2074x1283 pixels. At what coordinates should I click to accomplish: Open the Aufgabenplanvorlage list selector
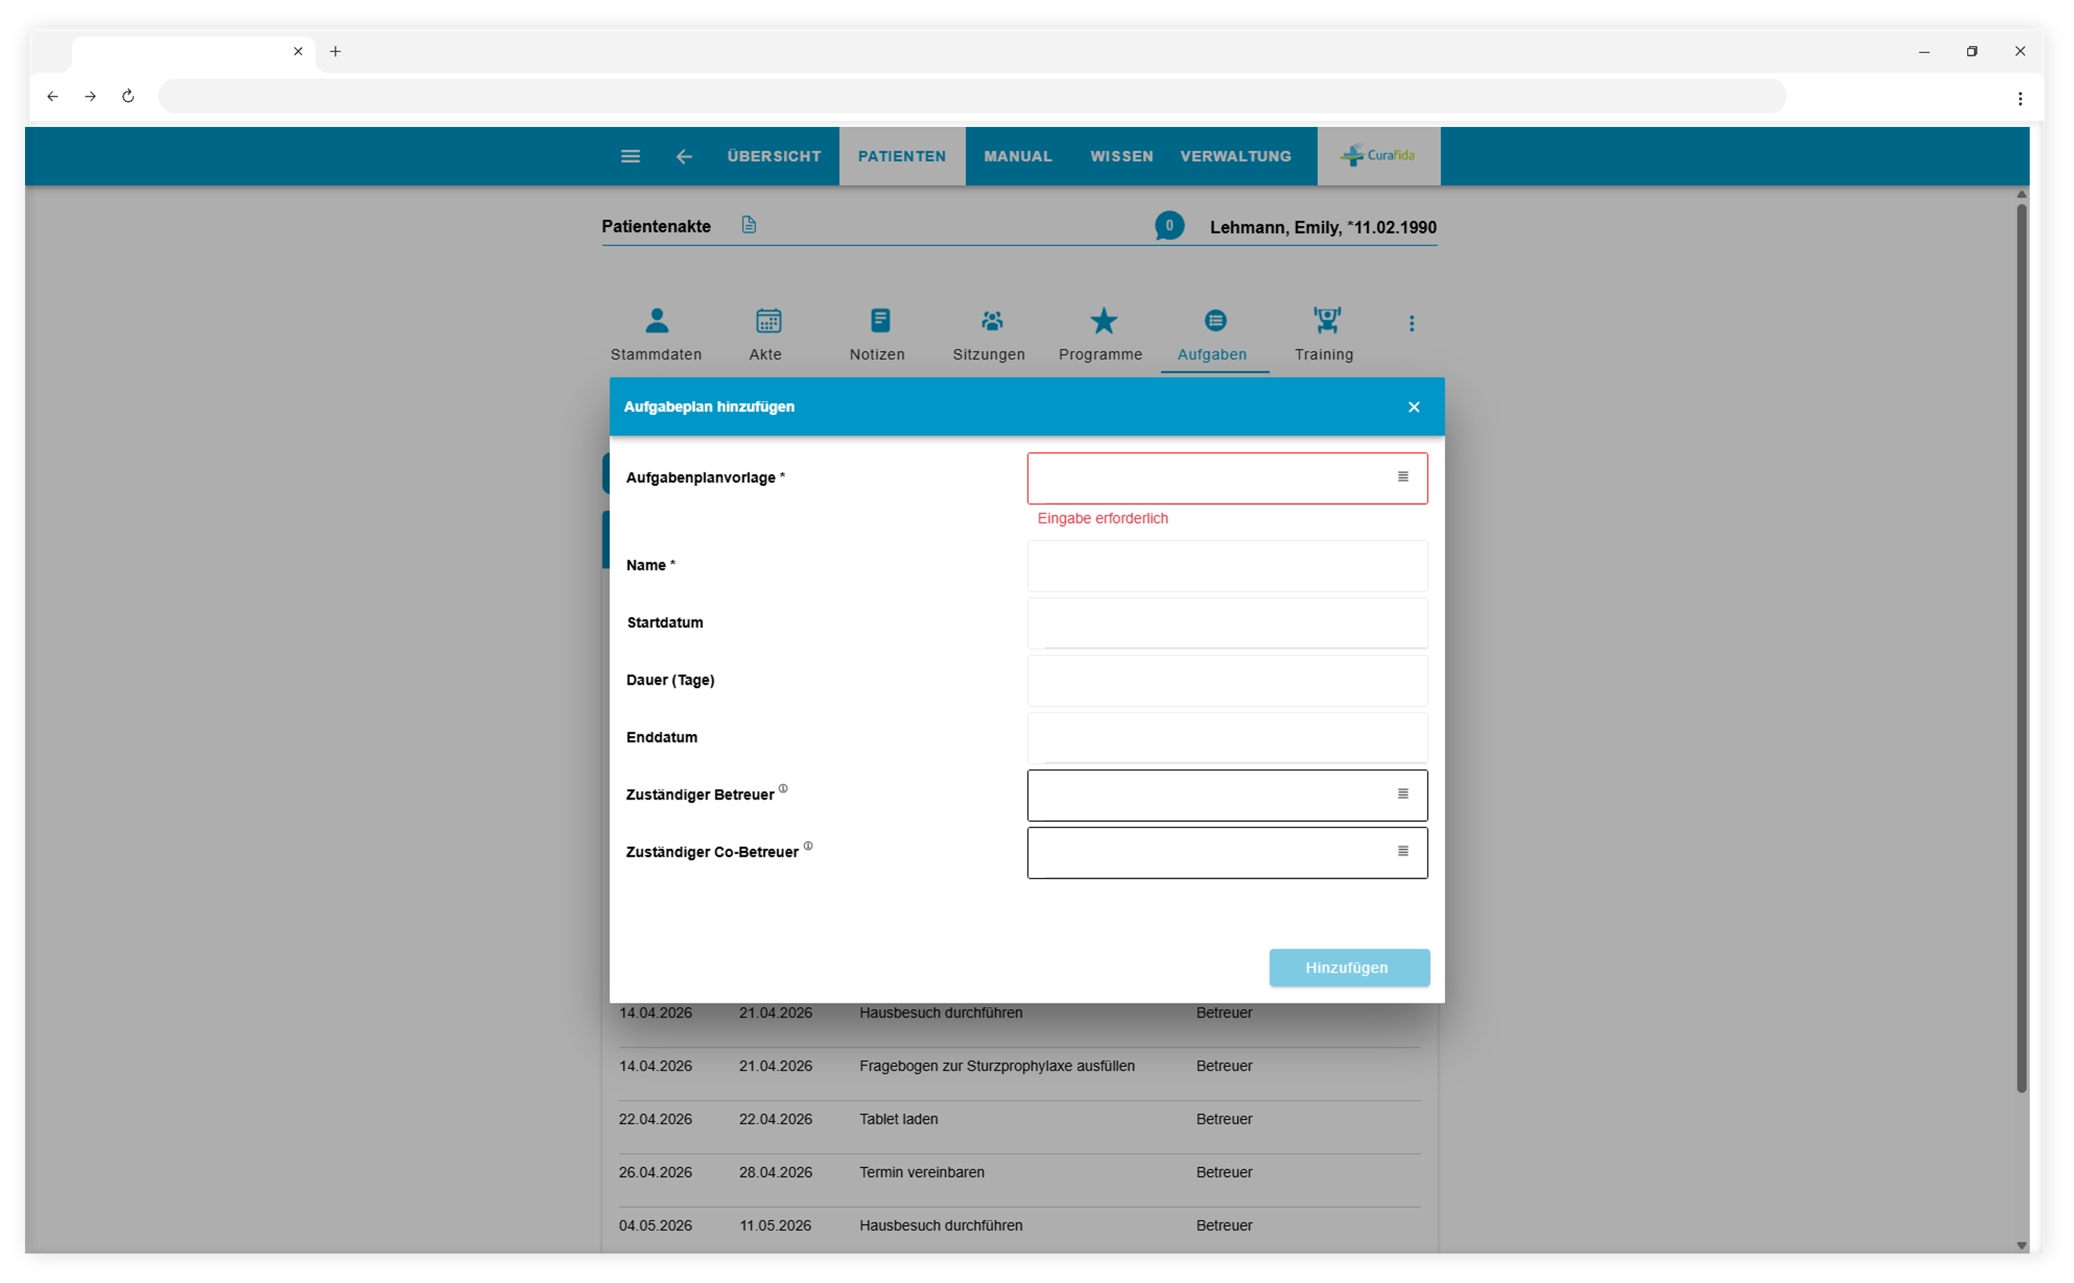1402,477
